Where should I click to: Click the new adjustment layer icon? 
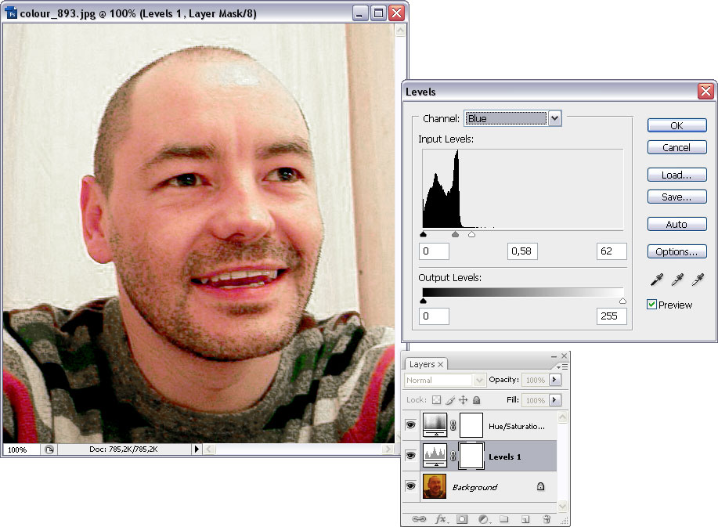(x=483, y=518)
